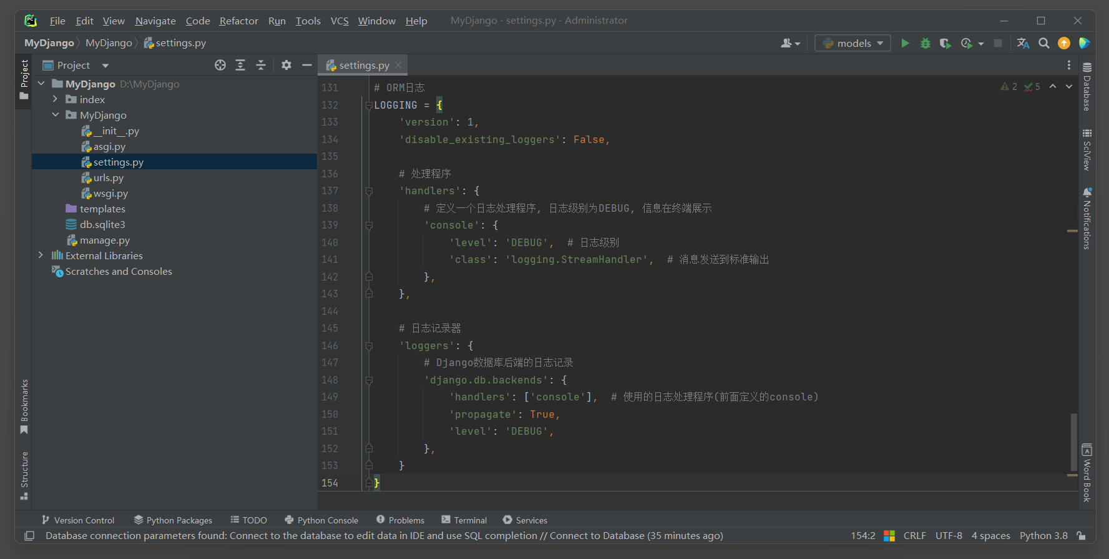Screen dimensions: 1109x559
Task: Open the Terminal tool window
Action: click(464, 520)
